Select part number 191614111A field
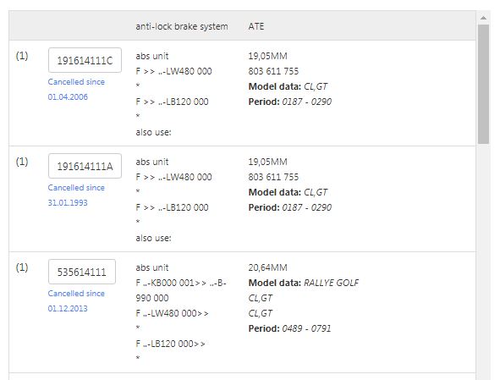Screen dimensions: 500x380 (85, 166)
